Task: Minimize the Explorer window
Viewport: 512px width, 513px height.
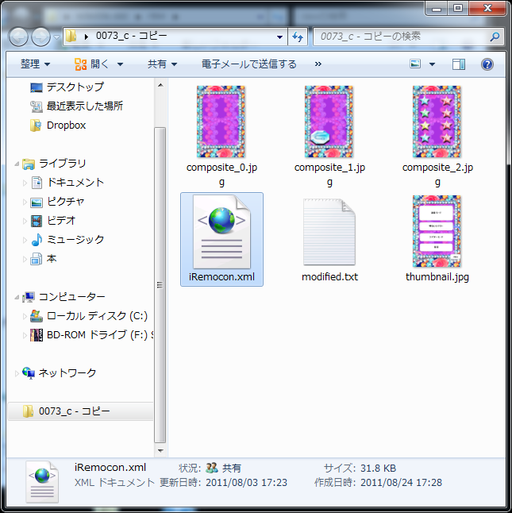Action: 437,9
